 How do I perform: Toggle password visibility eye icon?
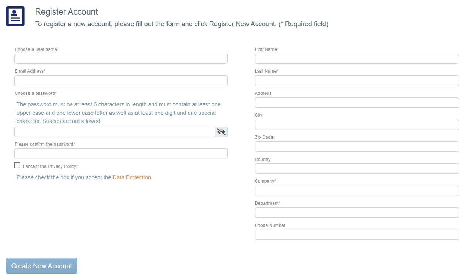[x=222, y=132]
